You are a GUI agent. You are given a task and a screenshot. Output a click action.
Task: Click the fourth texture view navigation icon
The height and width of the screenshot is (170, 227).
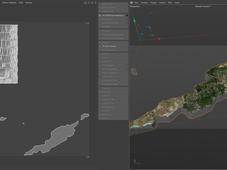coord(96,3)
